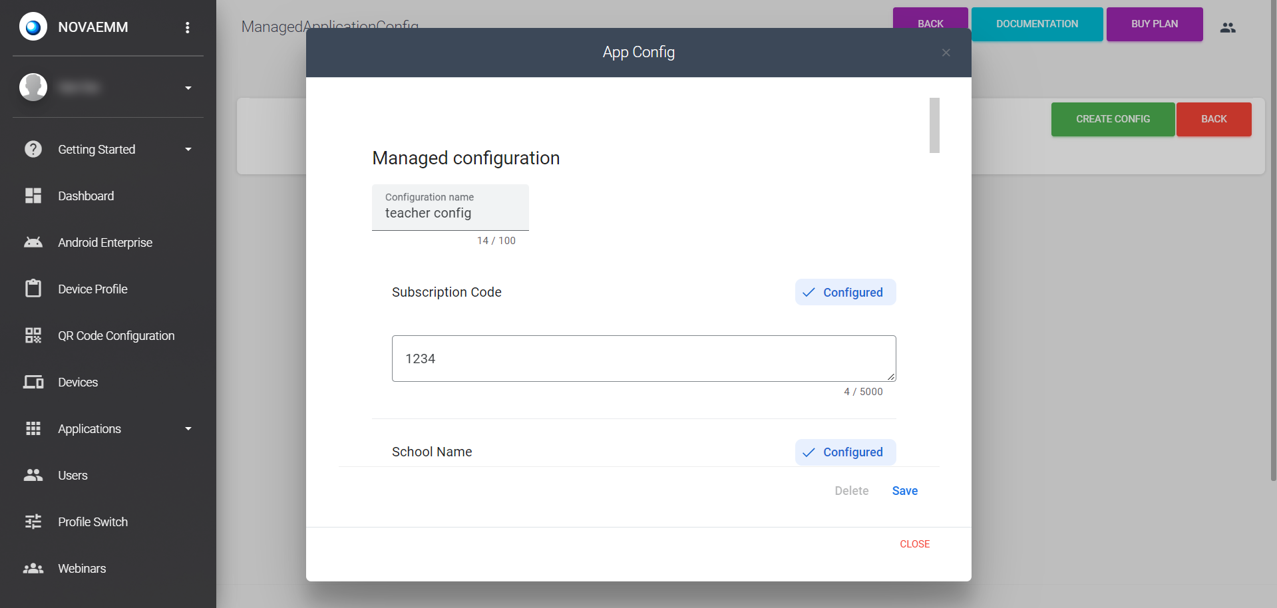
Task: Close App Config dialog with X
Action: (x=946, y=53)
